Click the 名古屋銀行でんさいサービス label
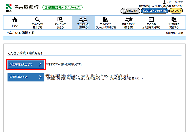Viewport: 189px width, 134px height. pyautogui.click(x=62, y=7)
